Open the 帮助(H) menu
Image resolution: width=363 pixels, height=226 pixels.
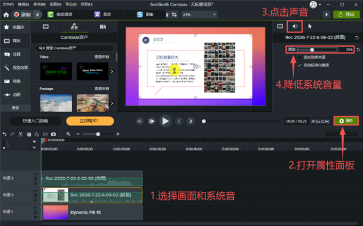[x=86, y=4]
